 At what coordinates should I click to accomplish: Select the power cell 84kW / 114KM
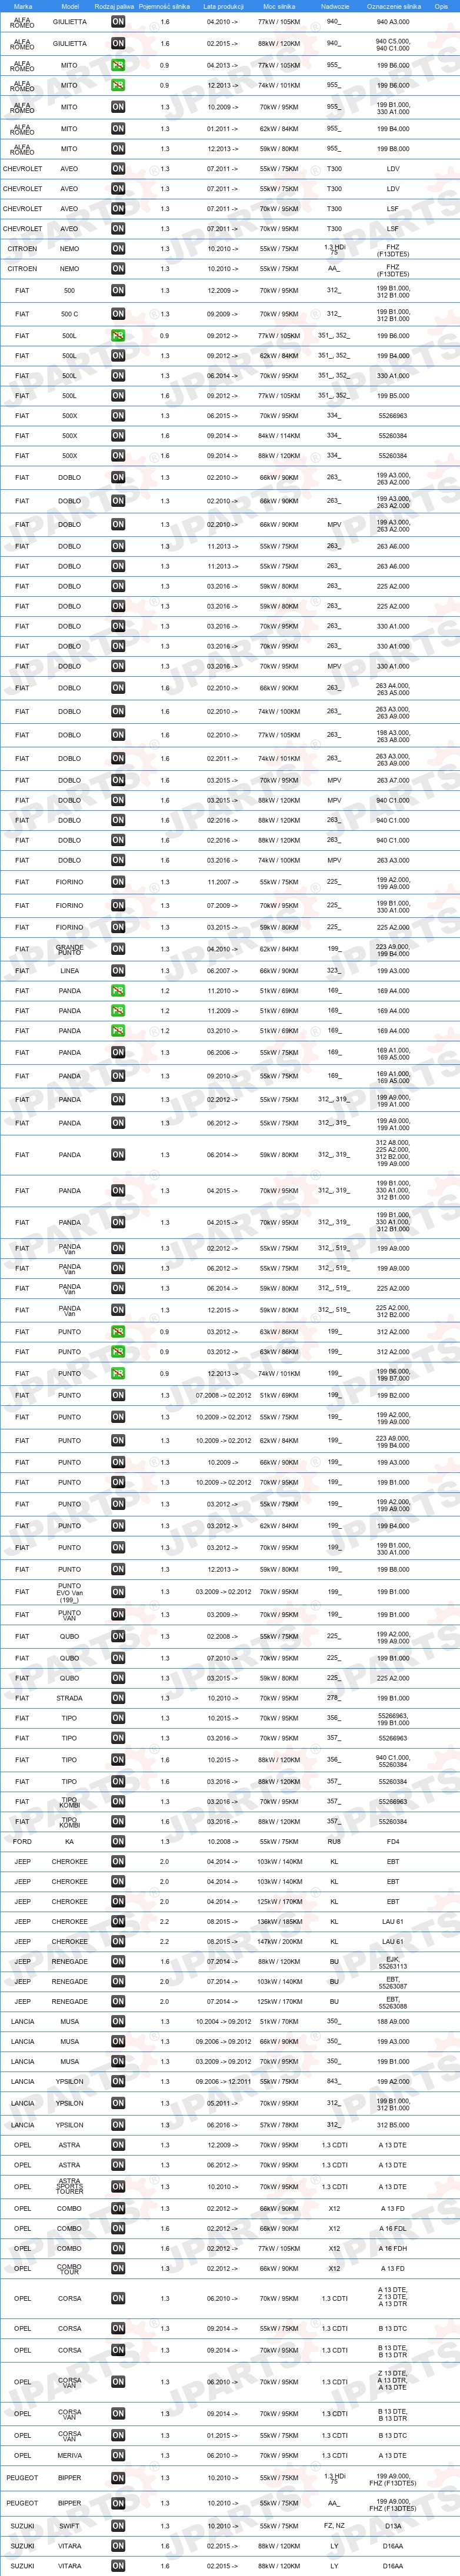[279, 436]
